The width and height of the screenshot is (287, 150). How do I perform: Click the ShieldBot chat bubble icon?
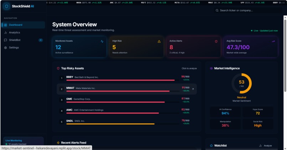click(5, 40)
